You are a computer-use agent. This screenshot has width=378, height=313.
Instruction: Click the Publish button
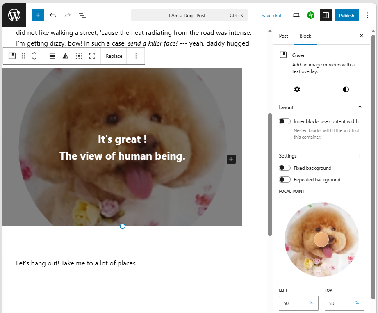click(x=346, y=15)
